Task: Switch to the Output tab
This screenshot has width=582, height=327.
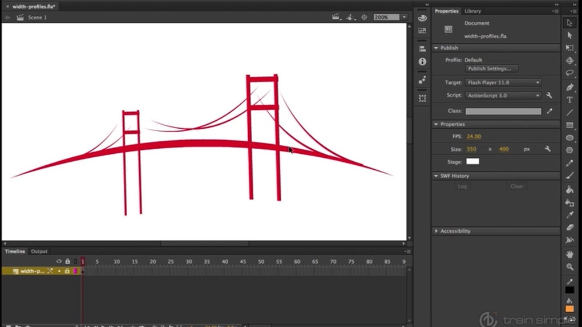Action: [39, 251]
